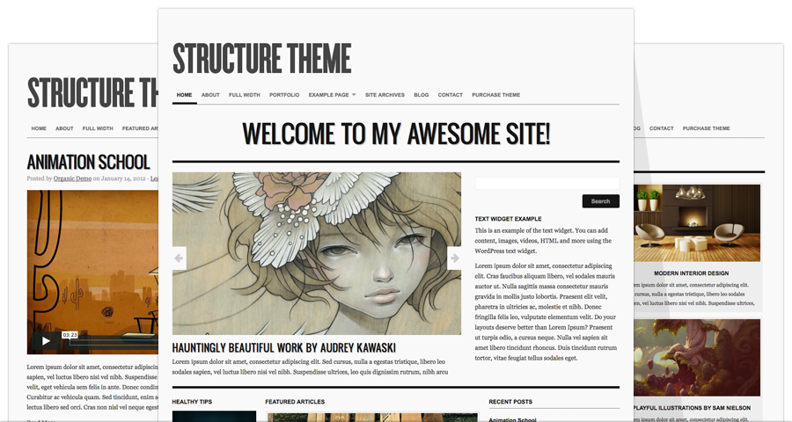
Task: Click the Structure Theme logo on the front page
Action: click(x=261, y=58)
